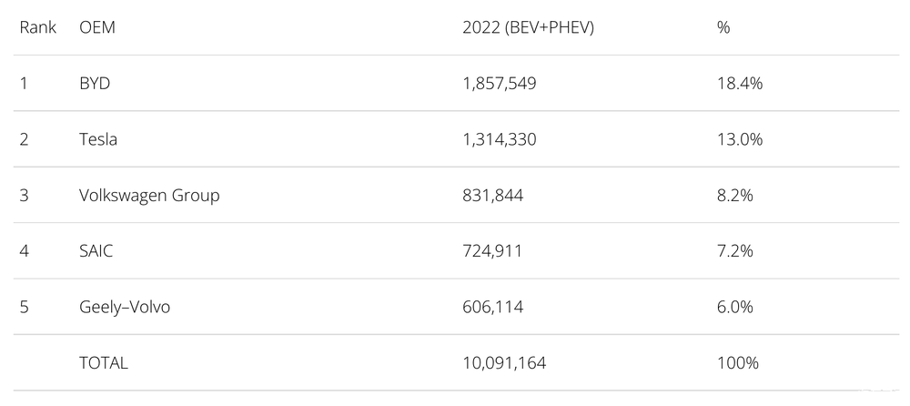Image resolution: width=910 pixels, height=406 pixels.
Task: Click the 13.0% percentage cell
Action: [x=739, y=139]
